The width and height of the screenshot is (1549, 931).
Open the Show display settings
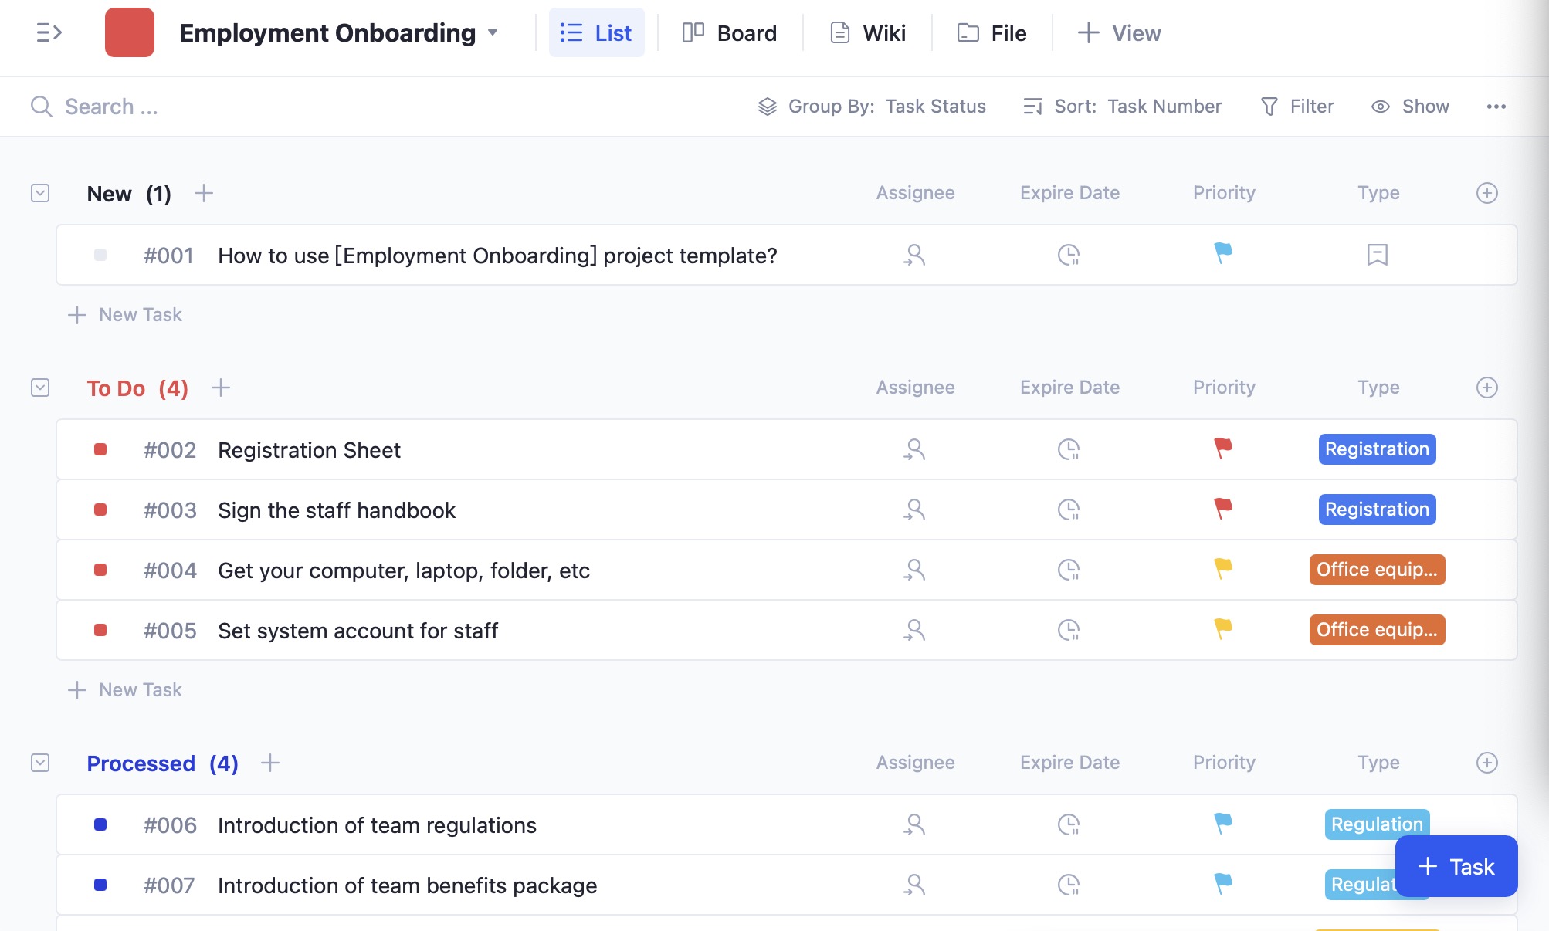coord(1409,106)
